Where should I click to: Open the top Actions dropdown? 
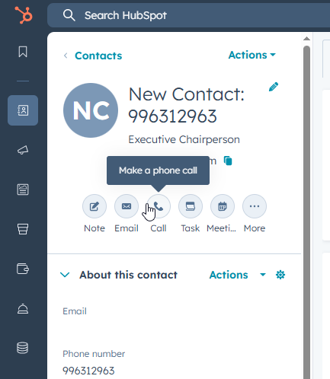point(252,55)
